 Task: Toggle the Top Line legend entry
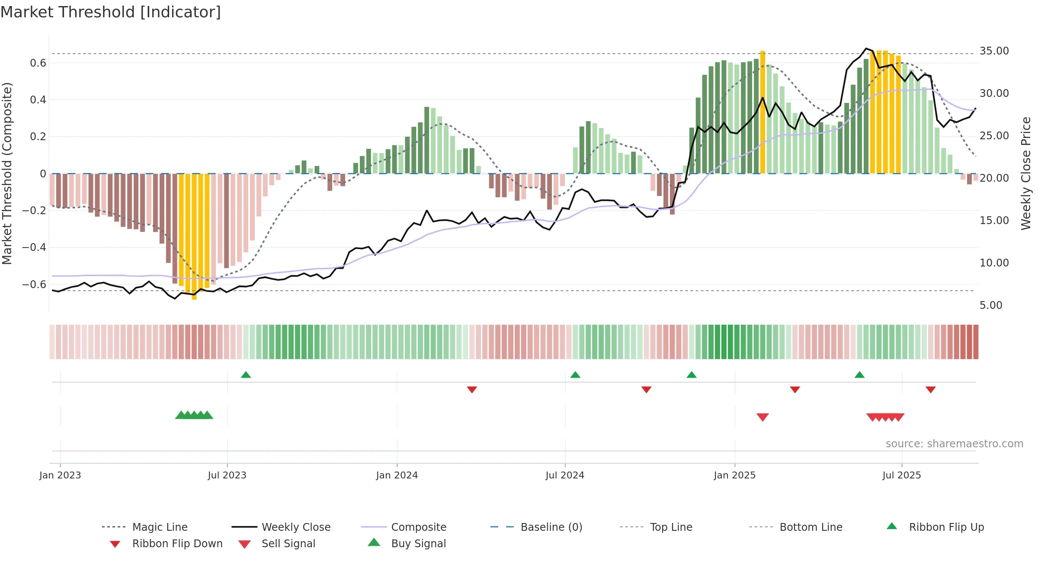point(656,527)
